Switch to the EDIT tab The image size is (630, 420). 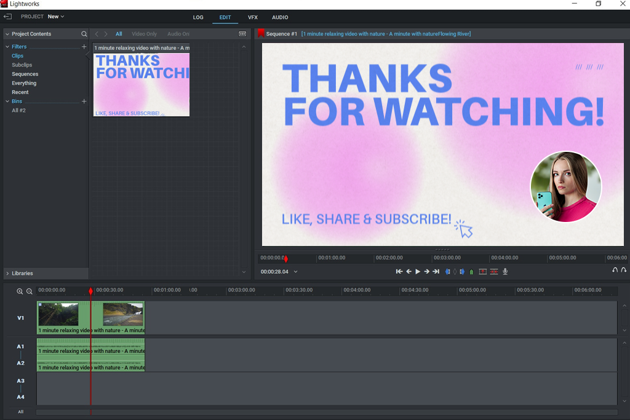pyautogui.click(x=225, y=17)
